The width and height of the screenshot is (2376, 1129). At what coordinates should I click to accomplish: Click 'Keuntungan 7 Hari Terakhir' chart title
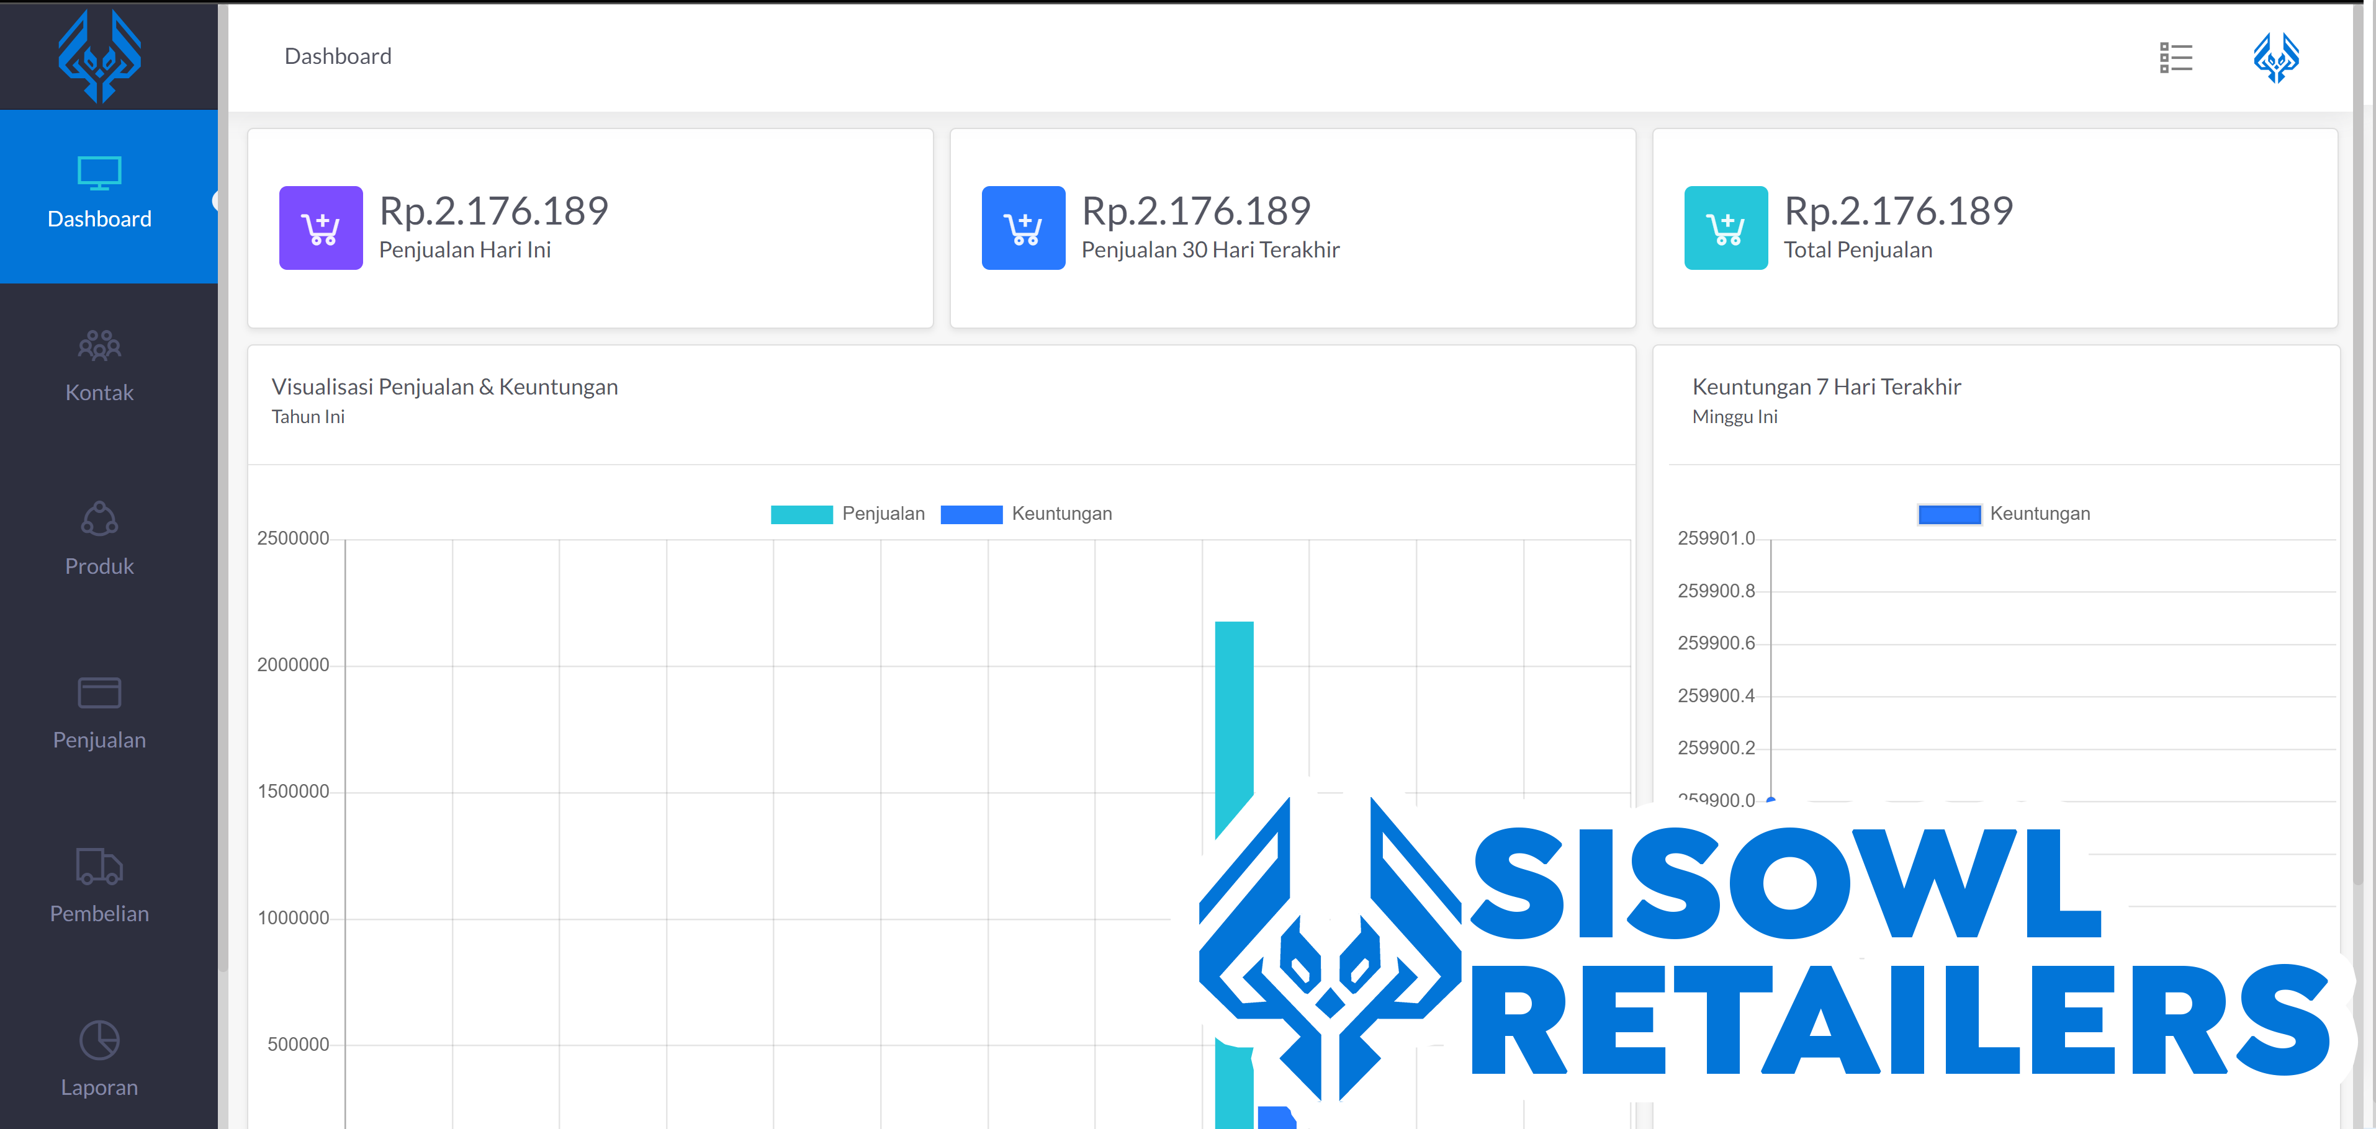pyautogui.click(x=1826, y=387)
